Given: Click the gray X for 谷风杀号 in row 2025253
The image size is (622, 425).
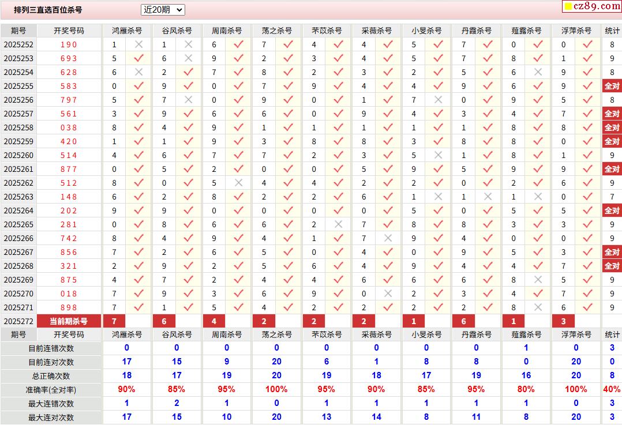Looking at the screenshot, I should coord(189,58).
